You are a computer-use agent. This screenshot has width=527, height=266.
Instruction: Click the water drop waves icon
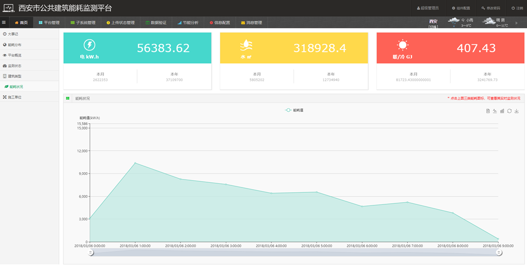[246, 45]
